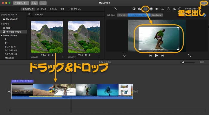Open the トランジション tab

75,9
